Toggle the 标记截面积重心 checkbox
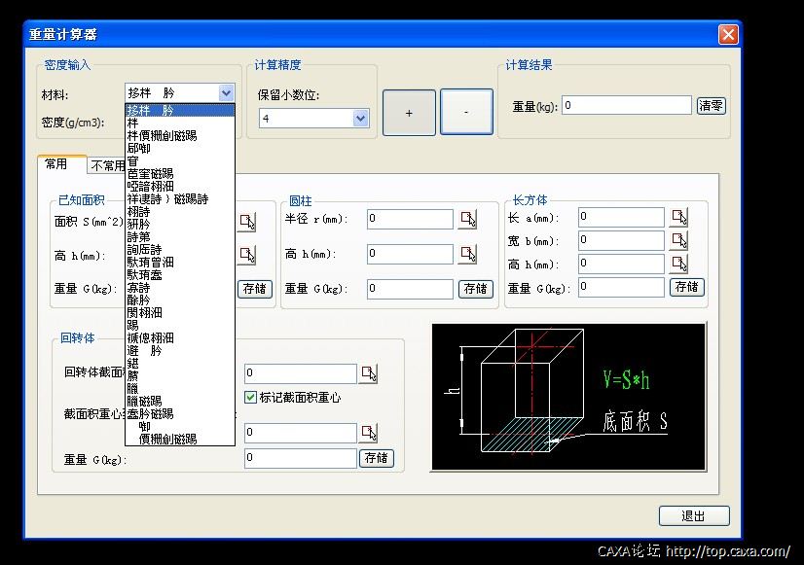 (x=251, y=397)
